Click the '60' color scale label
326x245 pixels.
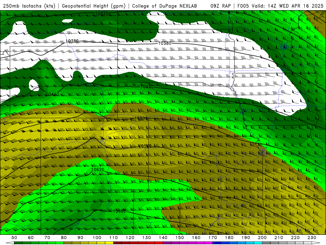pos(31,238)
